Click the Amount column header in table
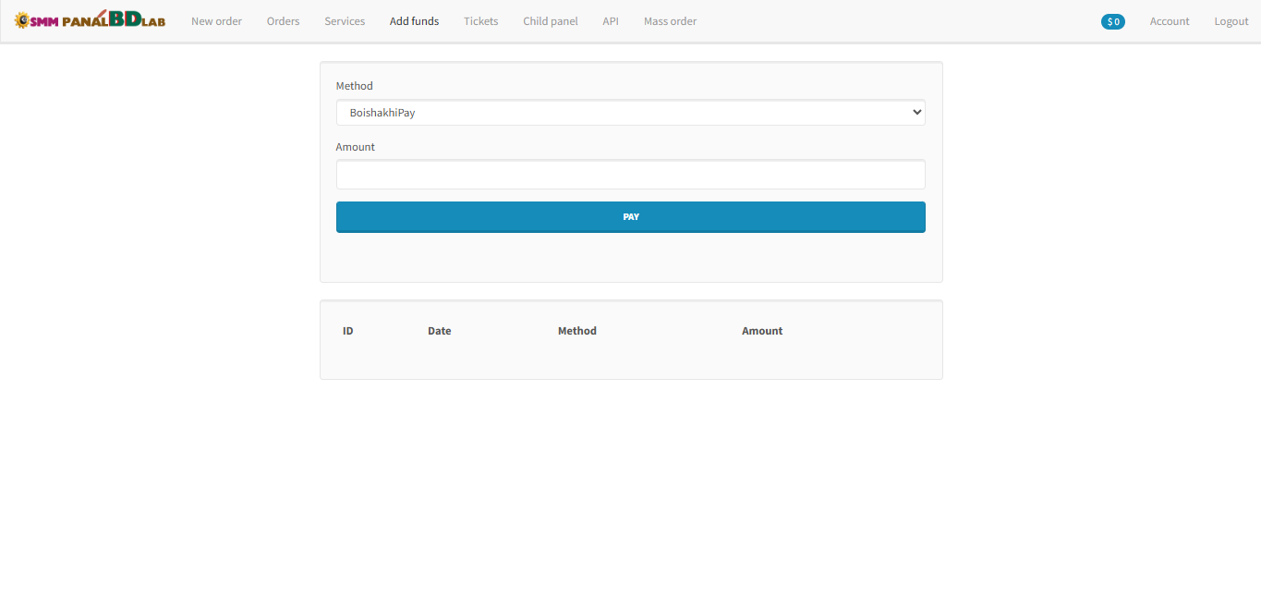This screenshot has width=1261, height=598. pyautogui.click(x=761, y=331)
